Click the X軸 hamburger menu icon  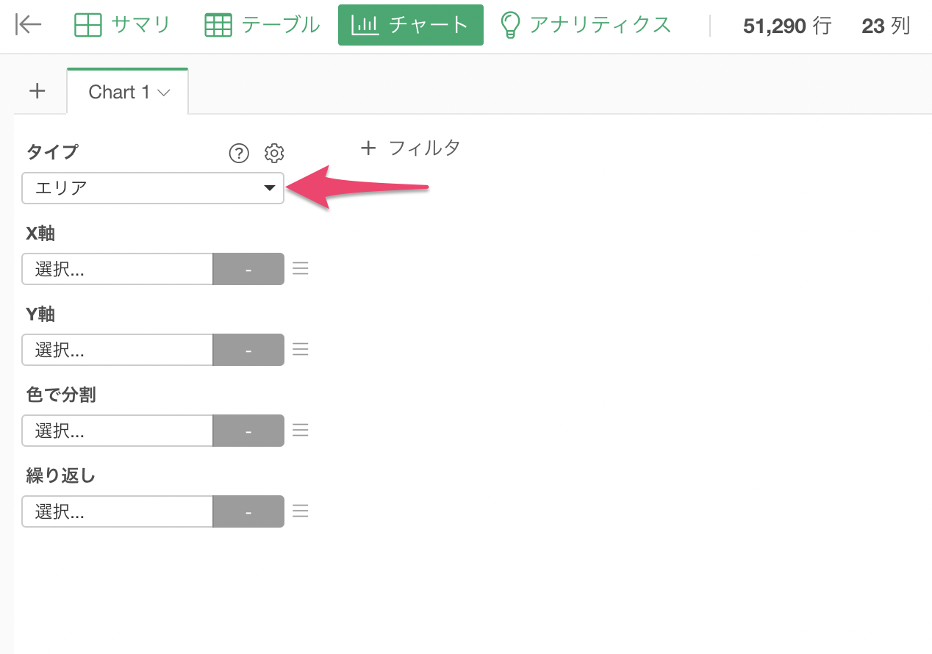(x=300, y=269)
